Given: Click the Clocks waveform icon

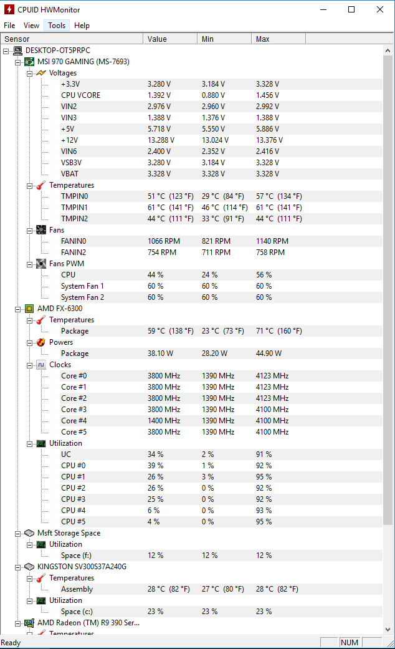Looking at the screenshot, I should pyautogui.click(x=41, y=365).
